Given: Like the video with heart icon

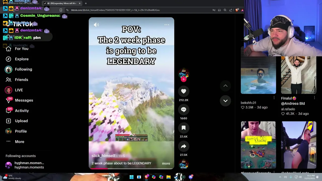Looking at the screenshot, I should tap(184, 91).
